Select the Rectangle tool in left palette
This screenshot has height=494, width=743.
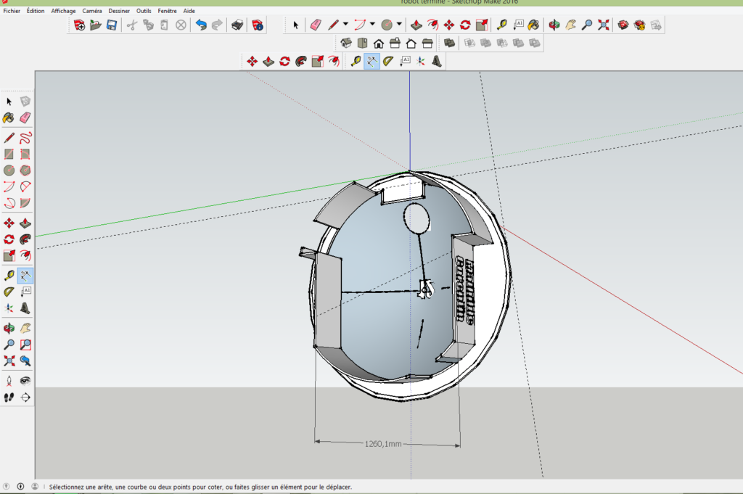coord(9,154)
